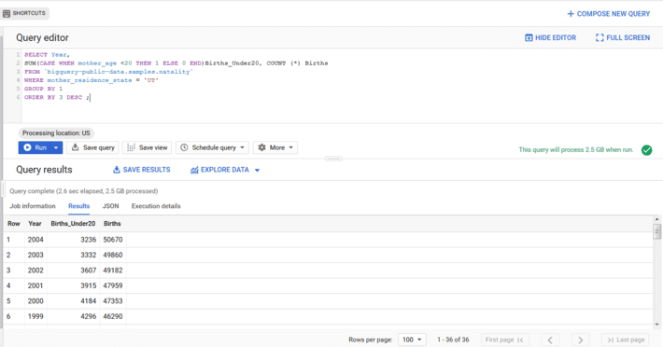Open the Execution details tab
The width and height of the screenshot is (663, 347).
click(156, 206)
